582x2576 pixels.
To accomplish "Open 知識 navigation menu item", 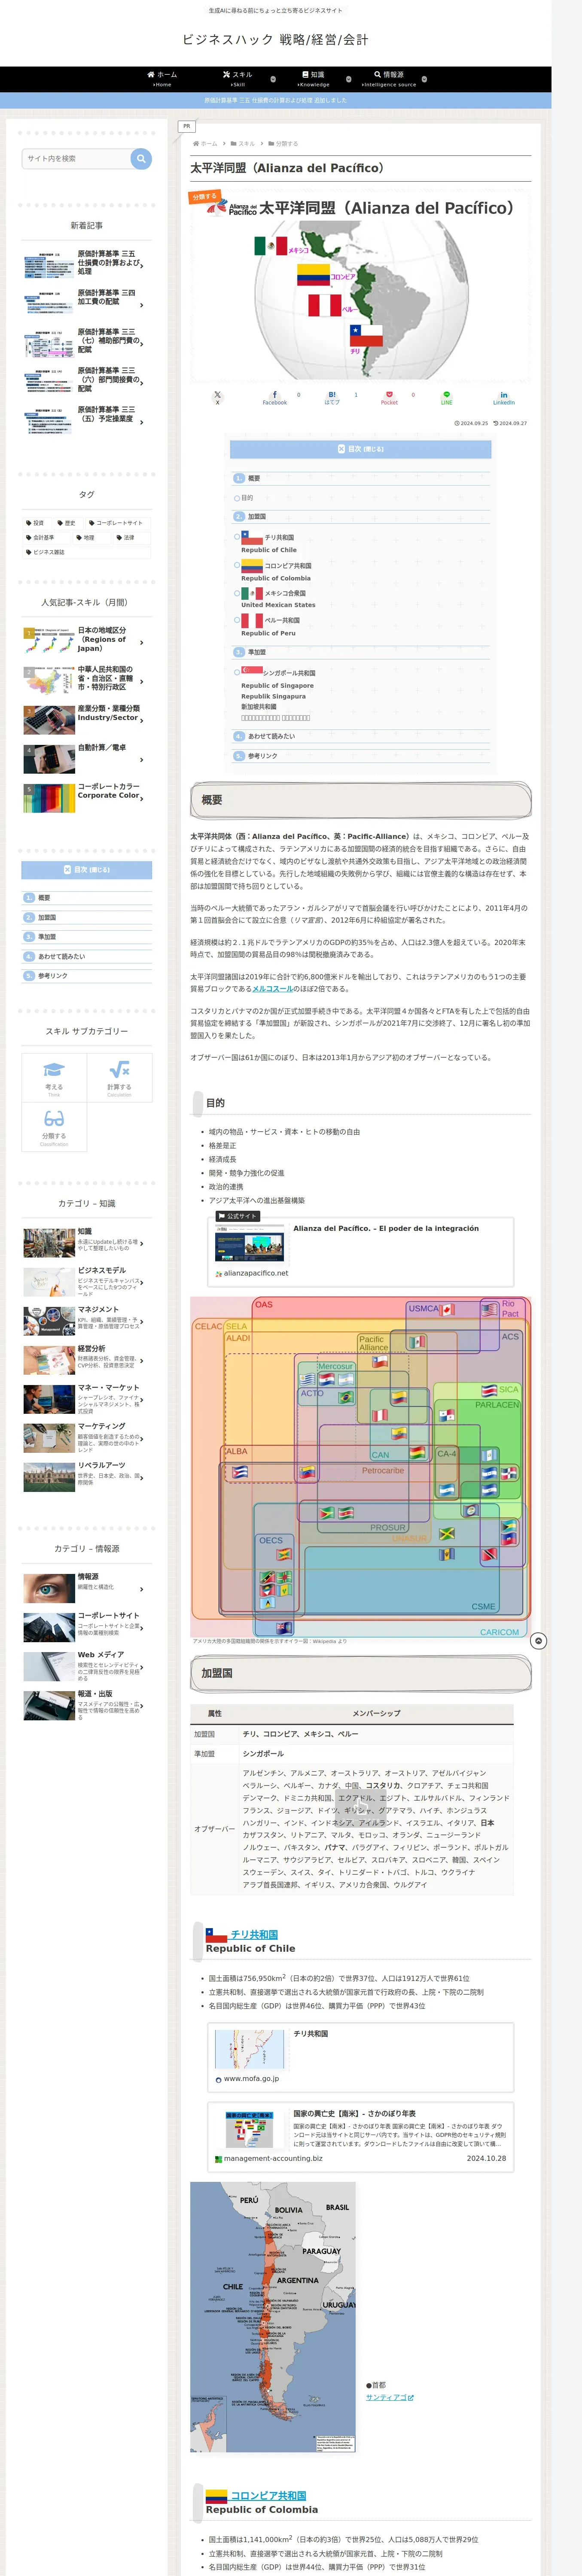I will [313, 79].
